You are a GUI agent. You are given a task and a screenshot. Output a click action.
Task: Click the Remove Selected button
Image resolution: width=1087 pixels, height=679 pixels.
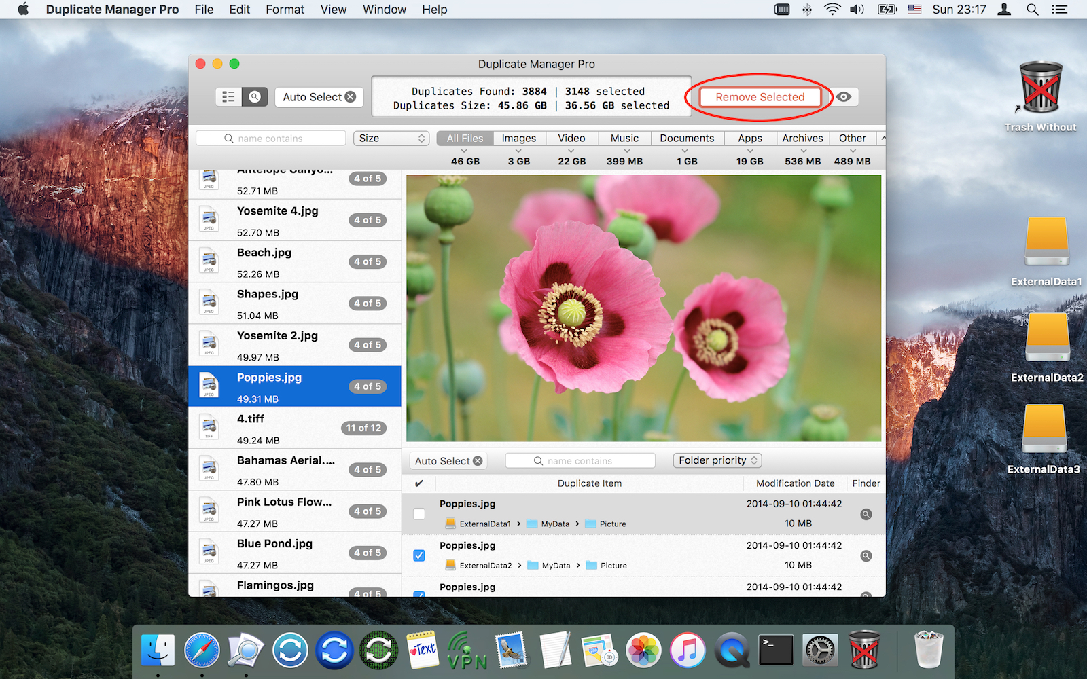[760, 97]
